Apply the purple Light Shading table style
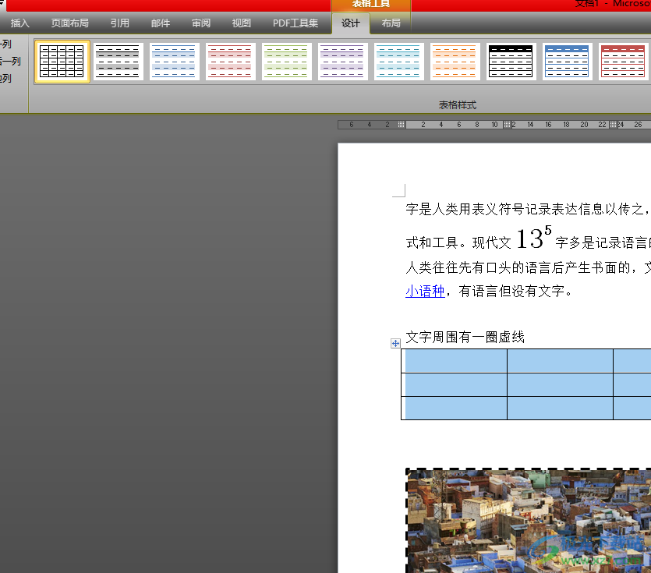Viewport: 651px width, 573px height. click(x=343, y=62)
